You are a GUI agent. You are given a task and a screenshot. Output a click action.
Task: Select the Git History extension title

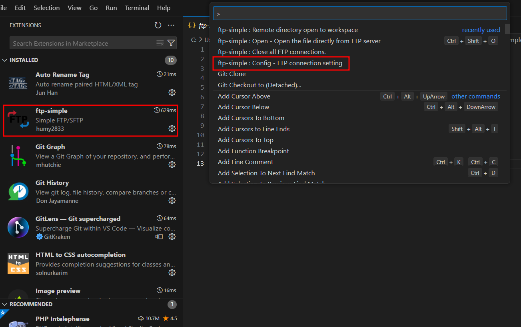click(x=52, y=183)
